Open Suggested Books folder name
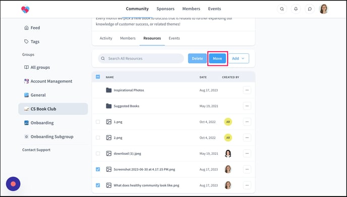The image size is (347, 197). [127, 106]
